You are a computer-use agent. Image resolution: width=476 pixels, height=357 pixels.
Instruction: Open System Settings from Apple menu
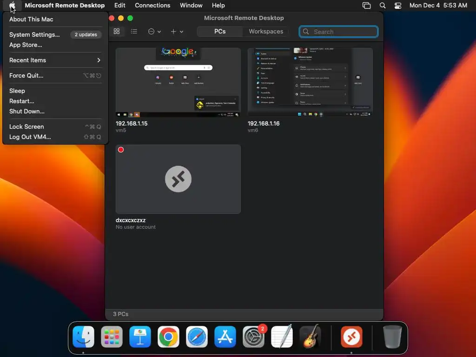[x=55, y=34]
